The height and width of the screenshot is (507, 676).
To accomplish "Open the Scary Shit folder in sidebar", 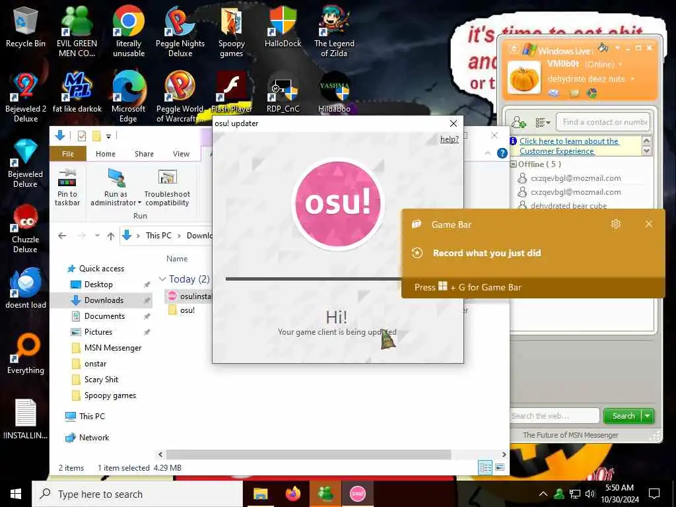I will (101, 380).
